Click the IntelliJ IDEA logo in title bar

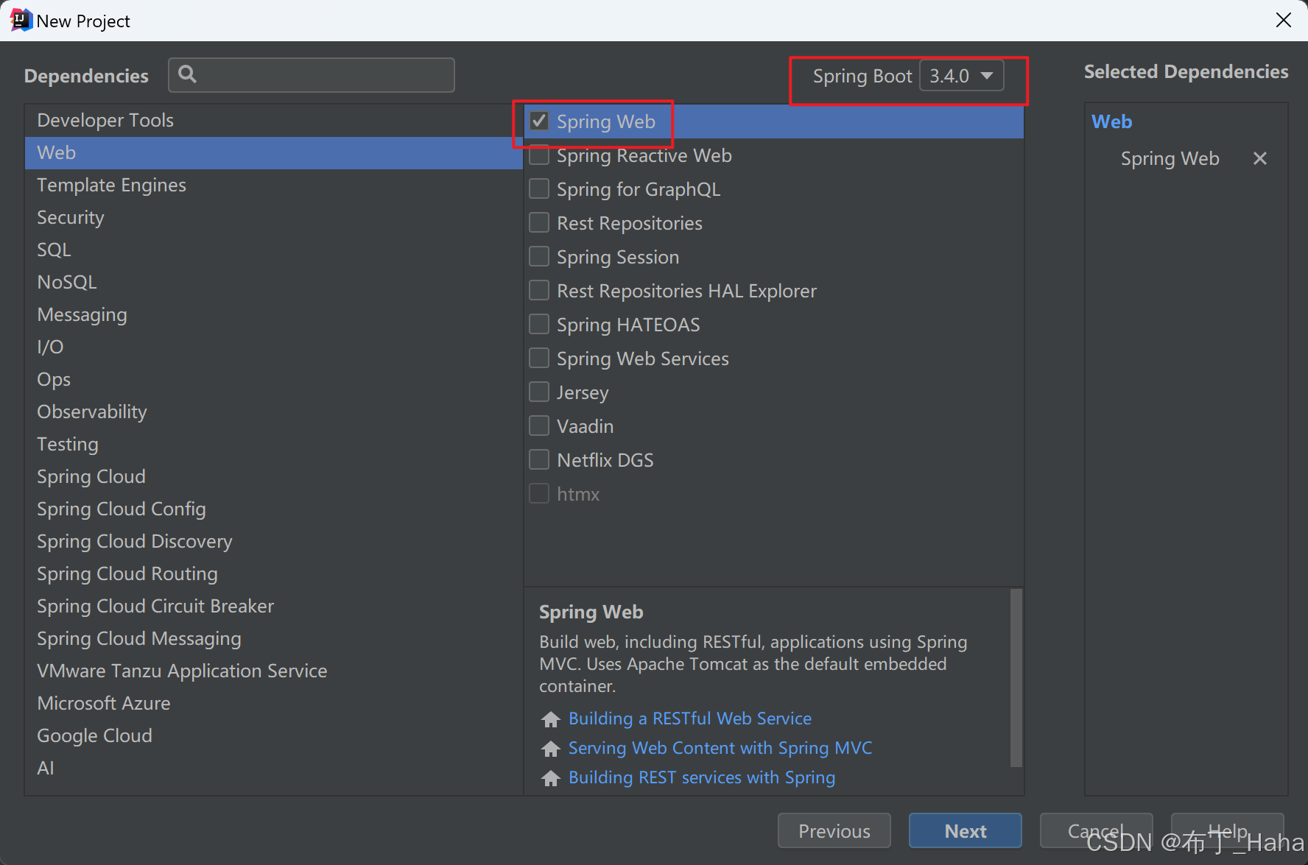21,20
